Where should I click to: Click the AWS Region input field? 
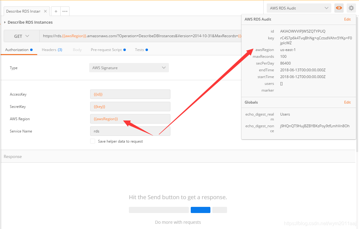pos(130,119)
